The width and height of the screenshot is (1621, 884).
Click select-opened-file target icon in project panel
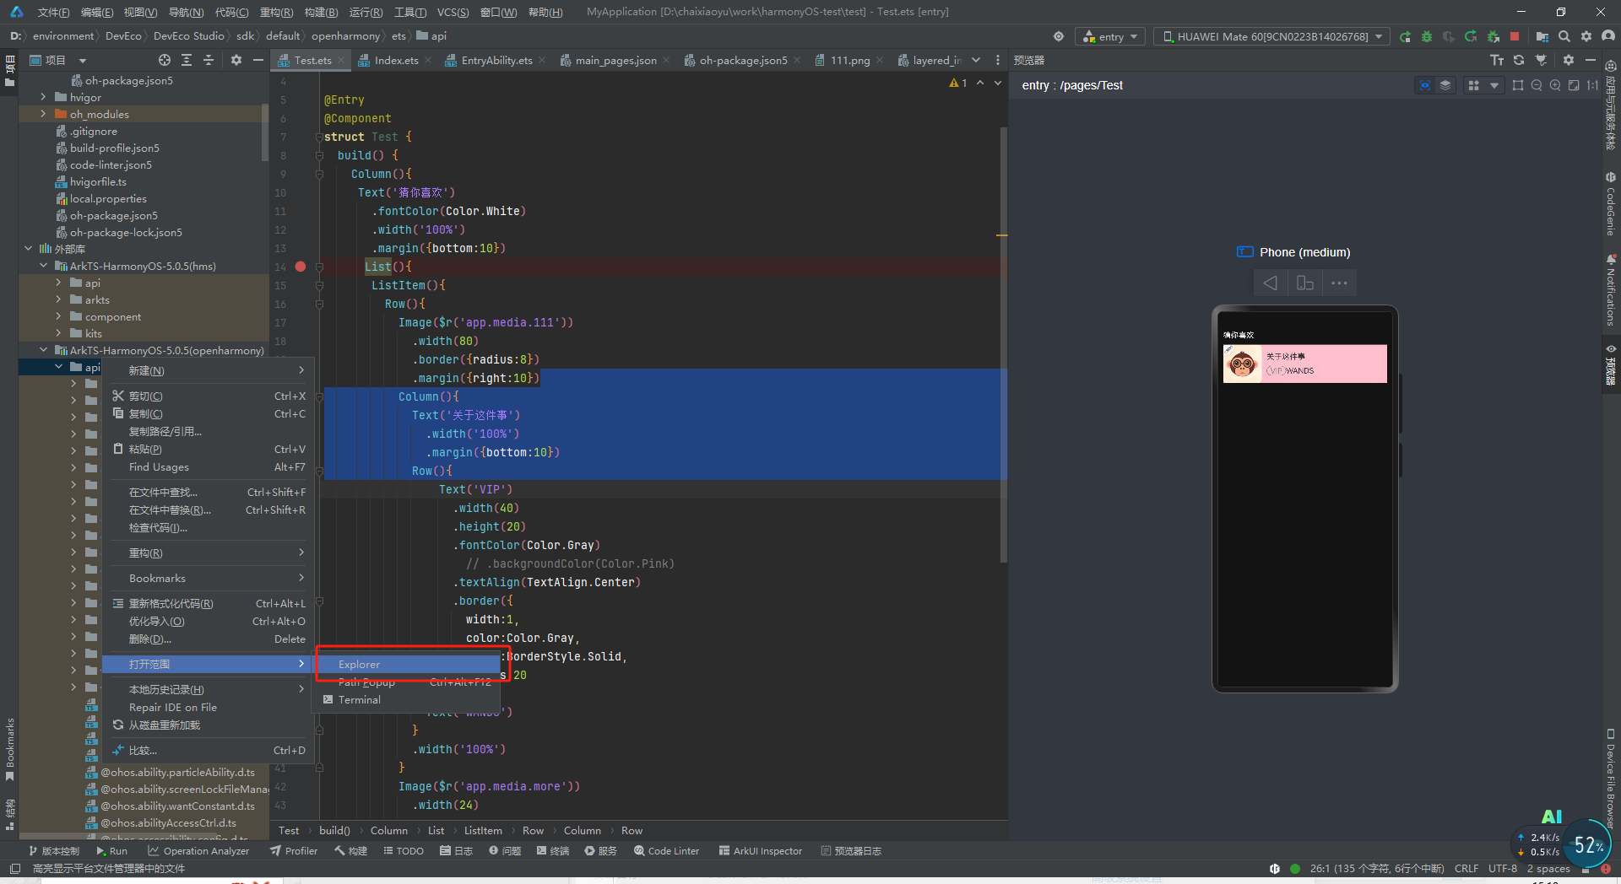(x=165, y=60)
